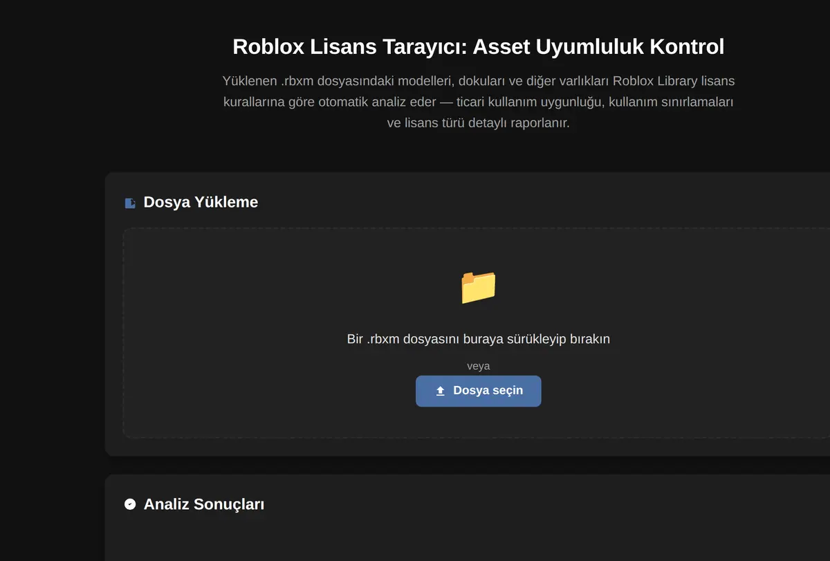The height and width of the screenshot is (561, 830).
Task: Click the 'Analiz Sonuçları' section heading
Action: [204, 504]
